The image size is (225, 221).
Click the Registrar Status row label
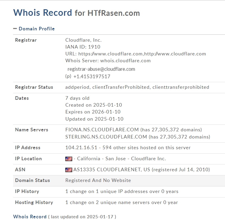click(34, 87)
